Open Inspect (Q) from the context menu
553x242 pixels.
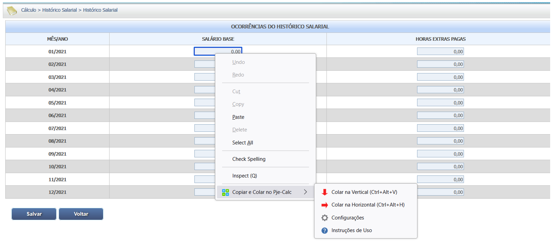tap(244, 176)
